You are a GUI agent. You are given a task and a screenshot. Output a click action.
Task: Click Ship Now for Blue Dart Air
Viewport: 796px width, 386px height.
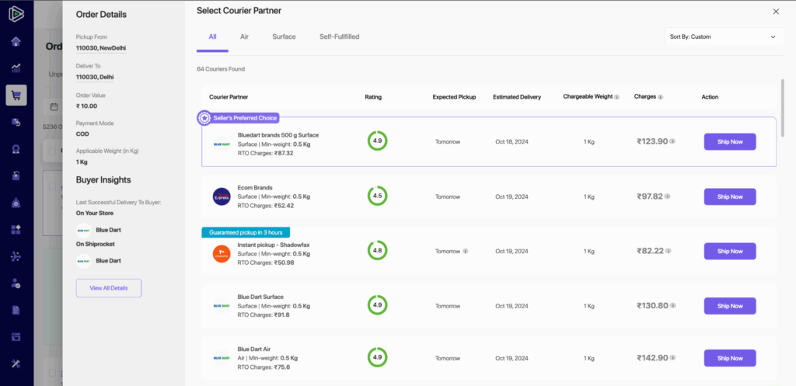click(729, 358)
